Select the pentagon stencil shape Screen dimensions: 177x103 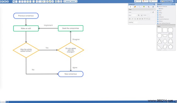170,47
